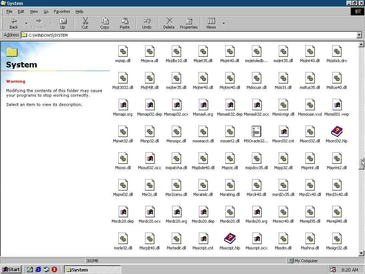The height and width of the screenshot is (274, 365).
Task: Click the scroll up arrow of file list
Action: (x=361, y=44)
